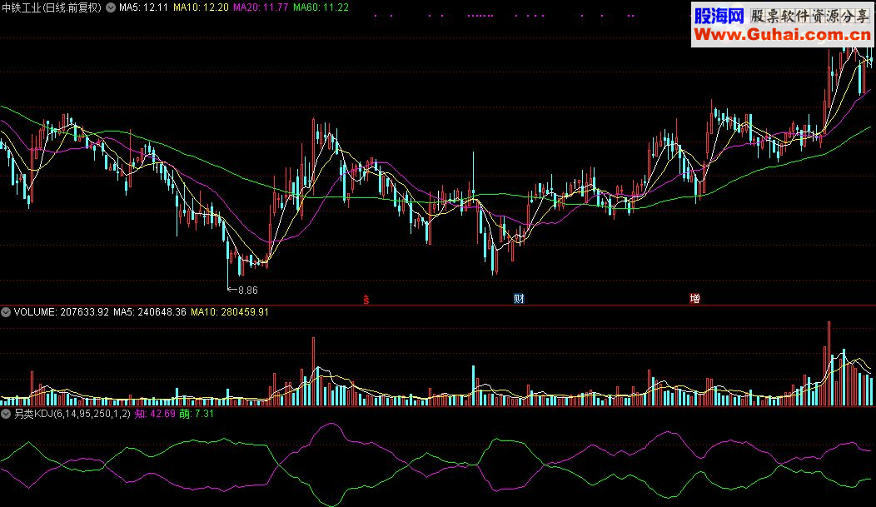
Task: Open the 股海网 logo link
Action: tap(719, 16)
